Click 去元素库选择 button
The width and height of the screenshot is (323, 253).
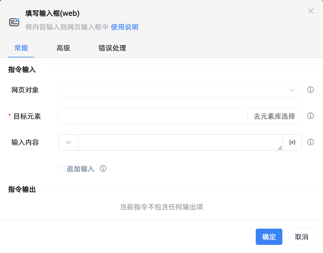coord(274,116)
